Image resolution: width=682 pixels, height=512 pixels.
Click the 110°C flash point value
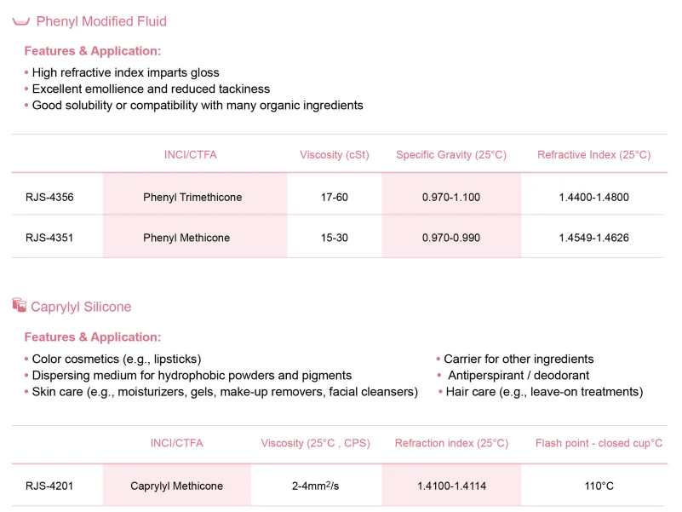[599, 486]
